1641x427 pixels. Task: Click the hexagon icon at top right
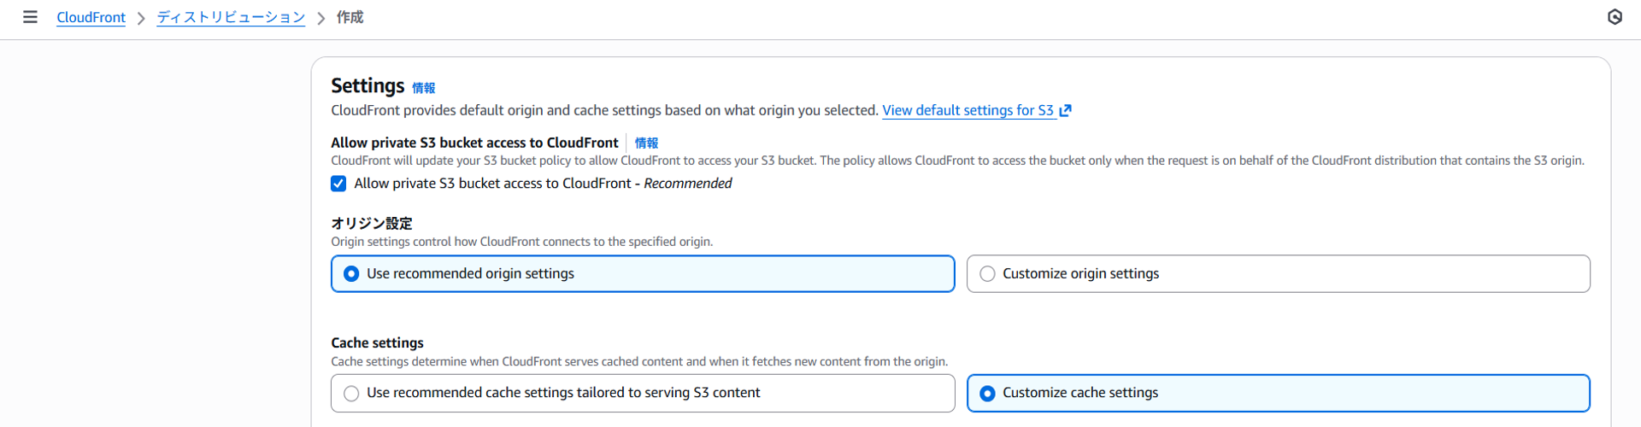[1615, 17]
